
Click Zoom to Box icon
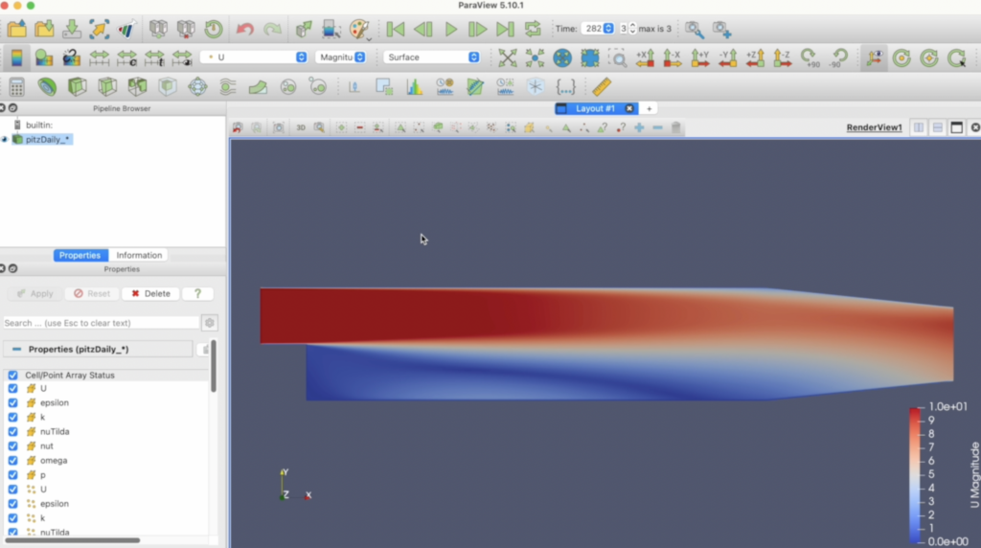click(618, 57)
